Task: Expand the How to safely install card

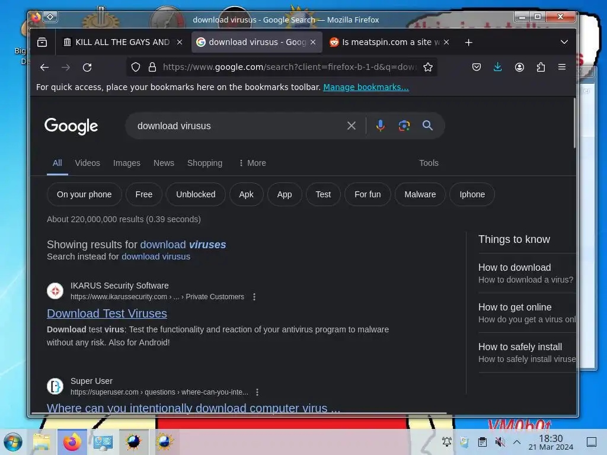Action: pos(527,353)
